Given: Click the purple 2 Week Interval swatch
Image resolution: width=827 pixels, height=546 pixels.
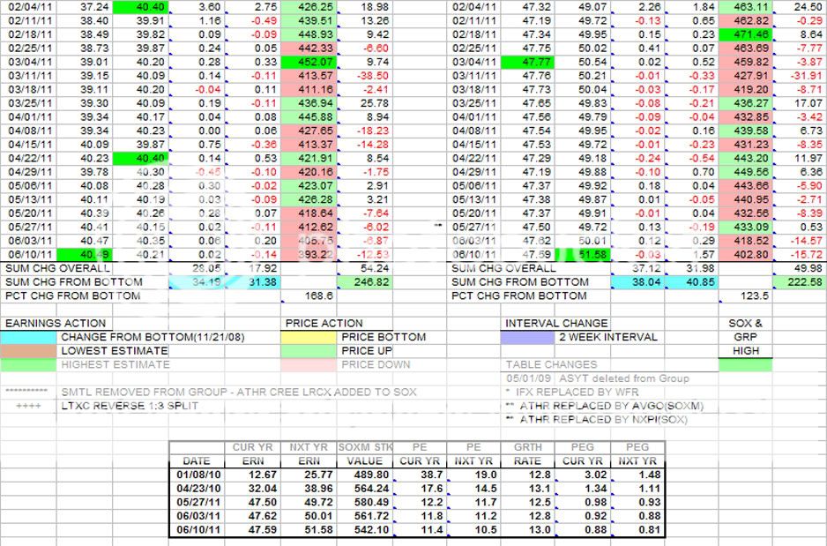Looking at the screenshot, I should (x=528, y=337).
